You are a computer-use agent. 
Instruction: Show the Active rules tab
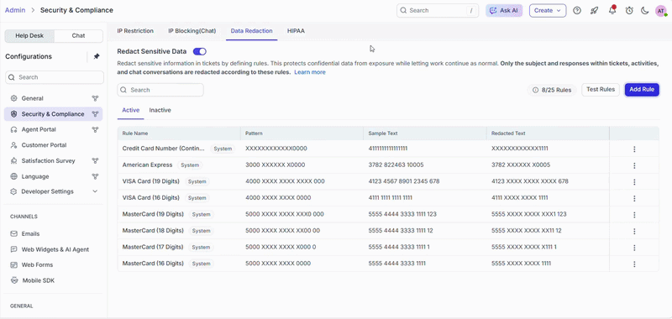131,111
